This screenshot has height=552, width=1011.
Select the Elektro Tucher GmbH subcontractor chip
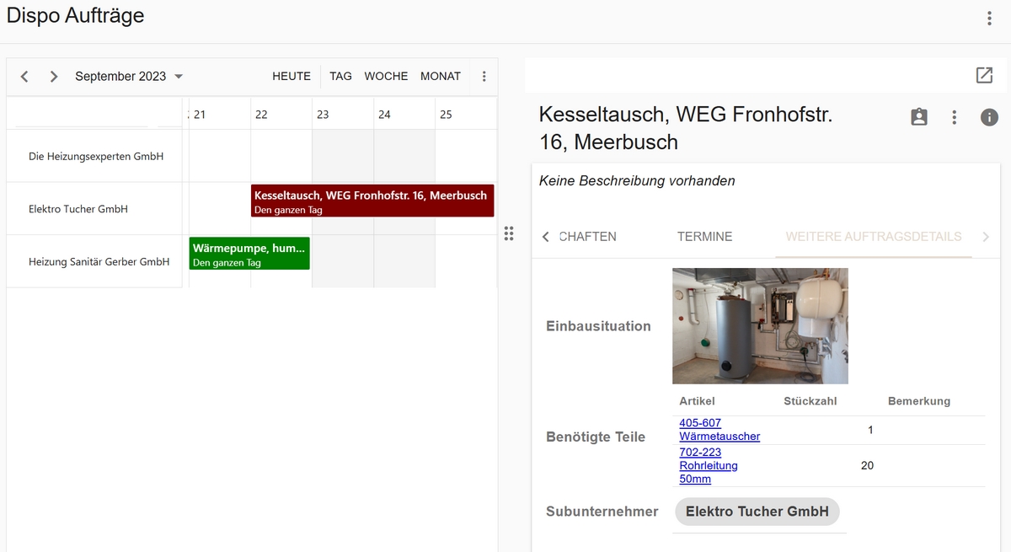757,511
